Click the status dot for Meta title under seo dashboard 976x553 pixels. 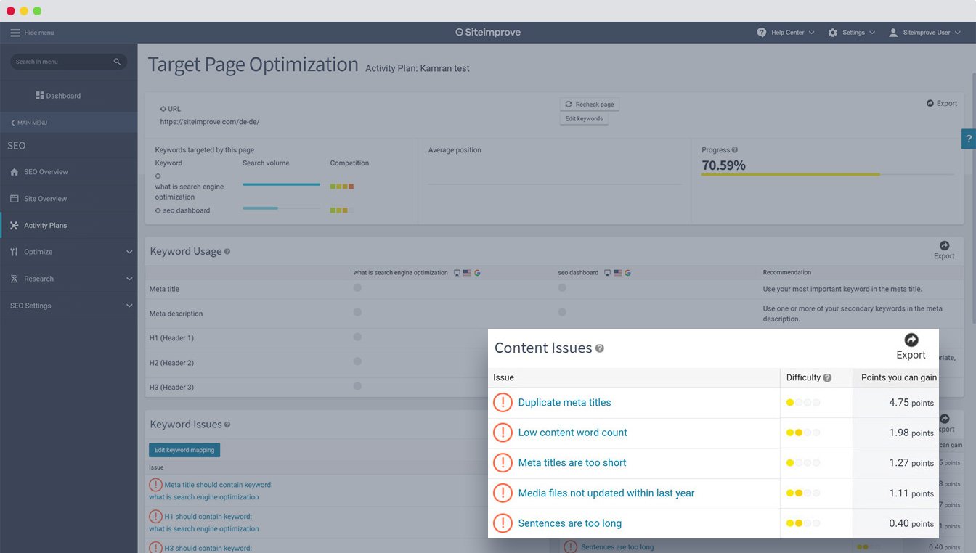coord(562,288)
